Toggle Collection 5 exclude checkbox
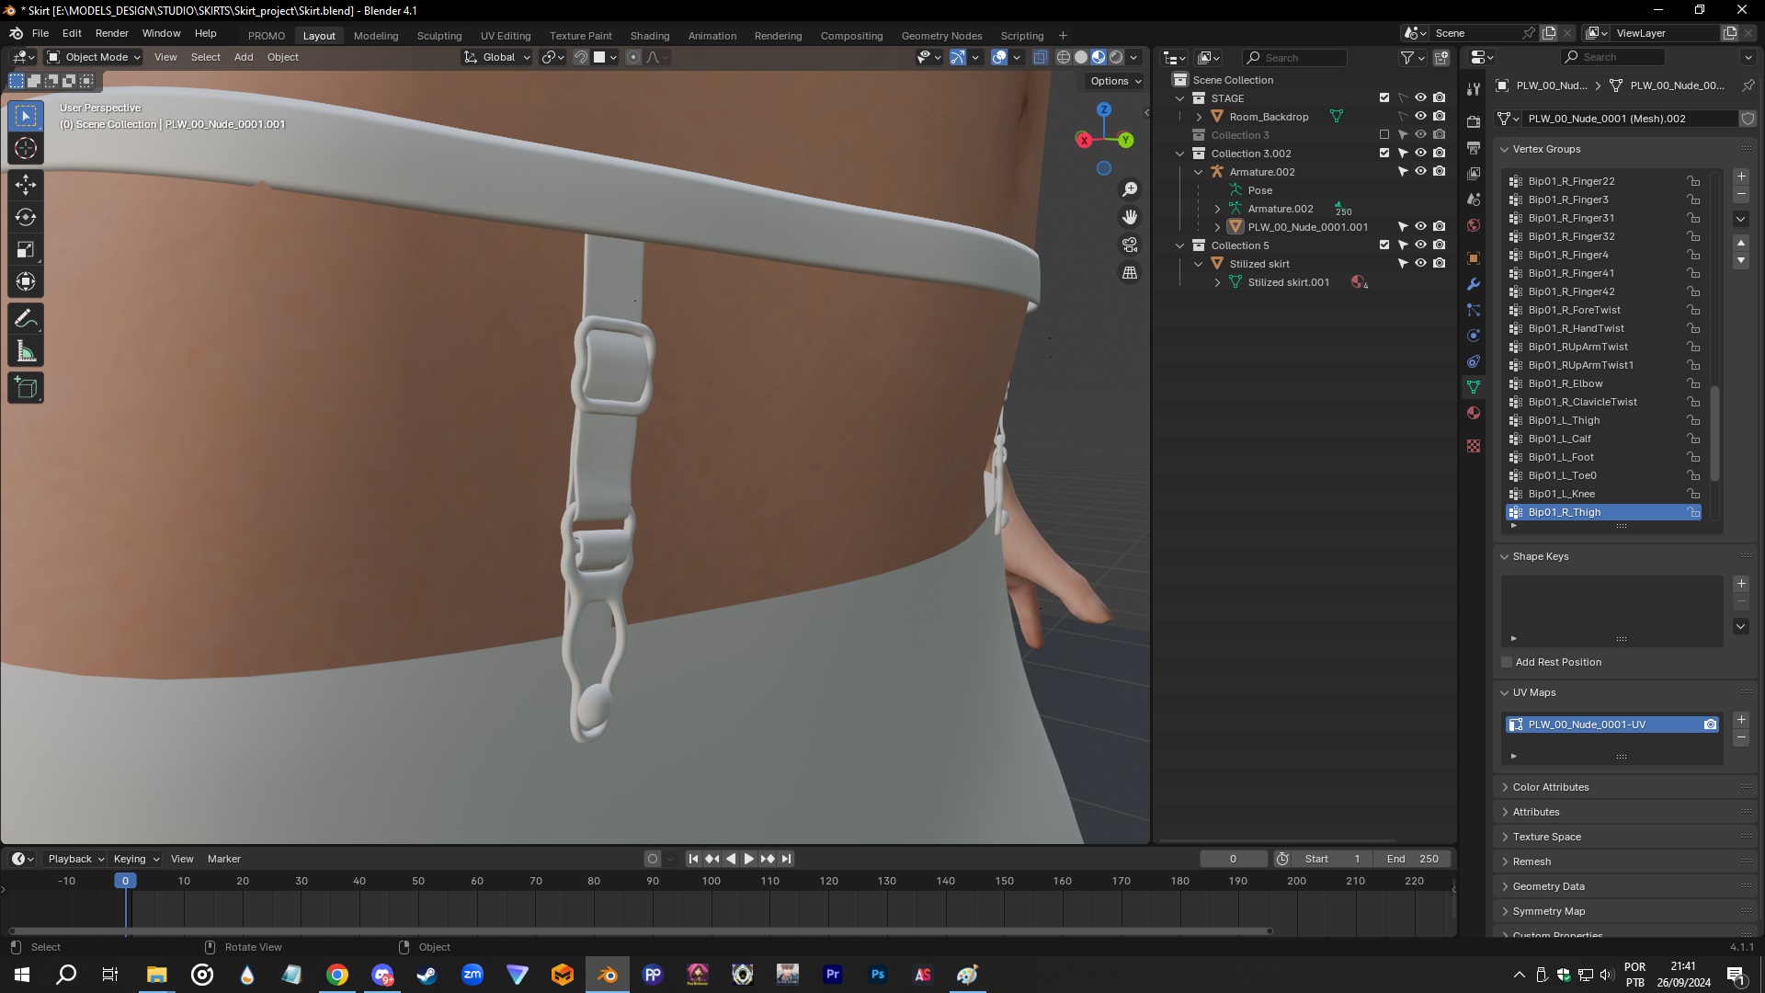This screenshot has width=1765, height=993. (x=1384, y=245)
